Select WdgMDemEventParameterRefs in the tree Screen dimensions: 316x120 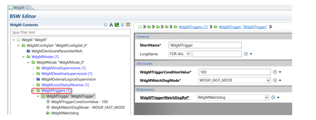[57, 51]
